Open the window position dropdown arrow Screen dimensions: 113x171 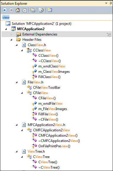click(106, 3)
